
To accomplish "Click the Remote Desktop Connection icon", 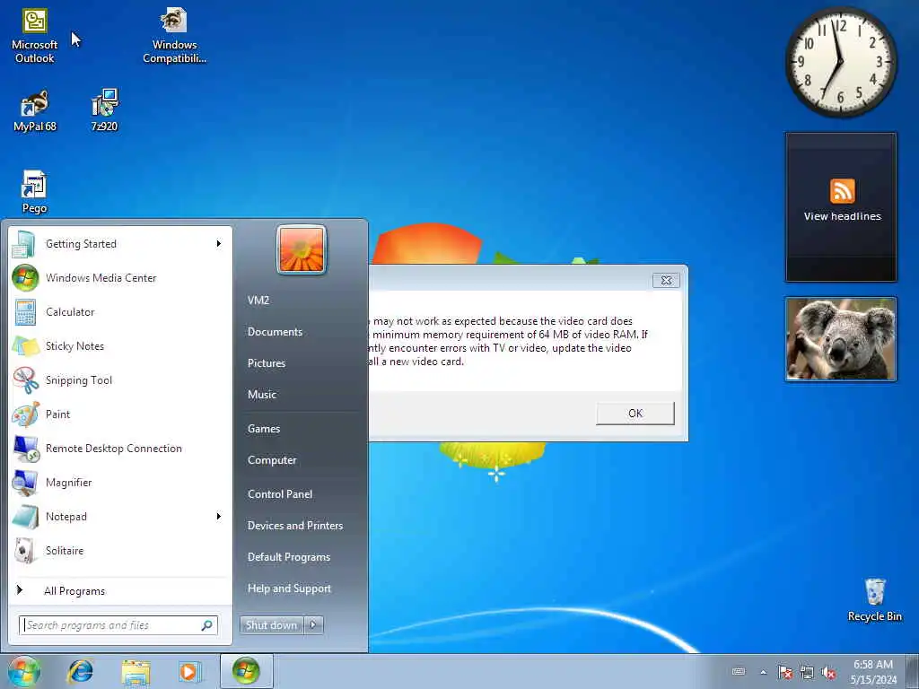I will [26, 449].
